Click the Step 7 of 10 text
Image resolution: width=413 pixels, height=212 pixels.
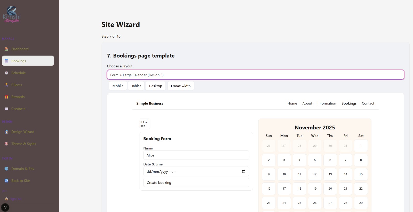tap(111, 36)
